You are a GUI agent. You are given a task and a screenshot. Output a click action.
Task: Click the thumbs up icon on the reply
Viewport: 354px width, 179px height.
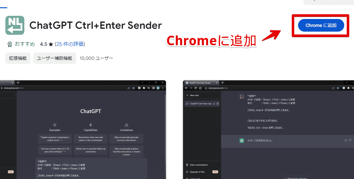[x=346, y=140]
